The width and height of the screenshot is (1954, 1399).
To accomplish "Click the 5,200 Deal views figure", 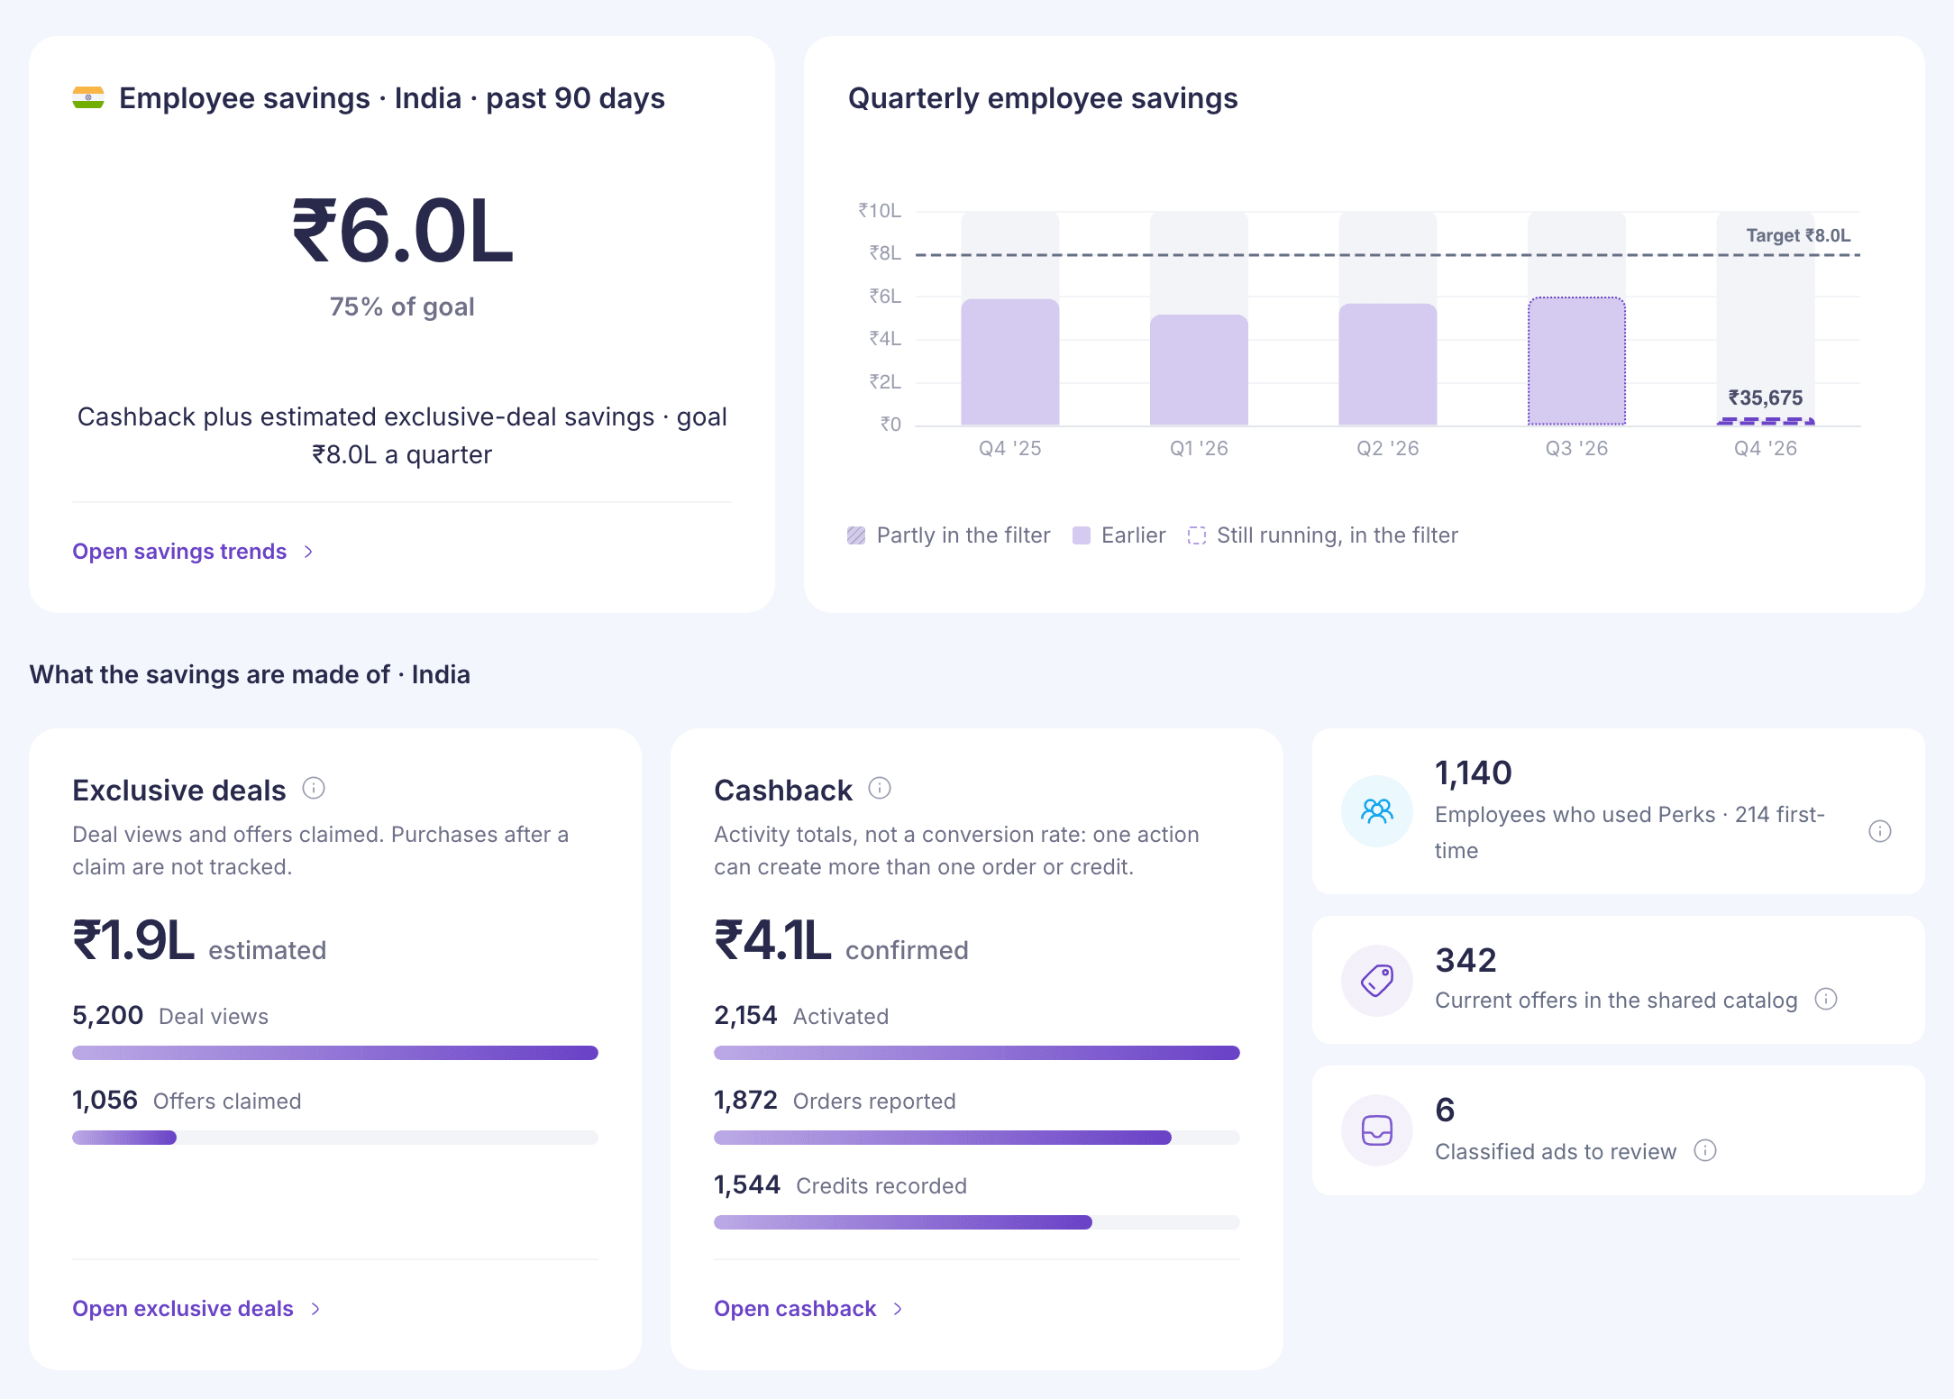I will pyautogui.click(x=108, y=1015).
